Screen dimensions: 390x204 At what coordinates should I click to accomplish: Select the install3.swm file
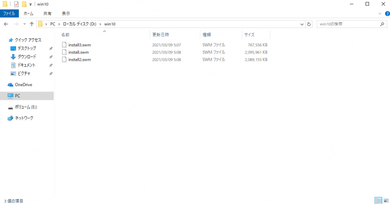tap(79, 45)
